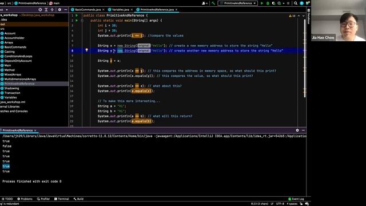366x206 pixels.
Task: Run with coverage from the top toolbar
Action: pos(273,3)
